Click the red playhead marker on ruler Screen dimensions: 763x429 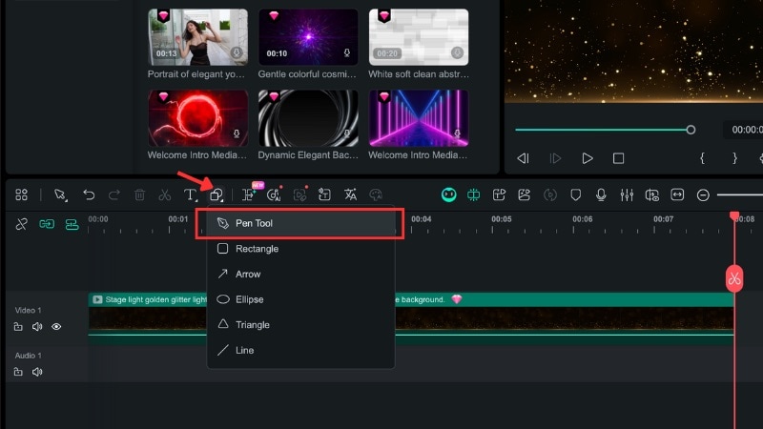734,216
